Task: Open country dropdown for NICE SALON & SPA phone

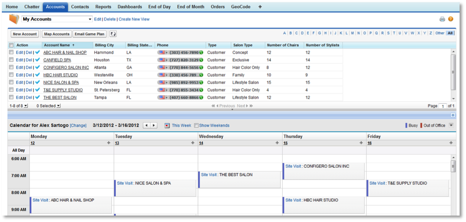Action: point(166,82)
